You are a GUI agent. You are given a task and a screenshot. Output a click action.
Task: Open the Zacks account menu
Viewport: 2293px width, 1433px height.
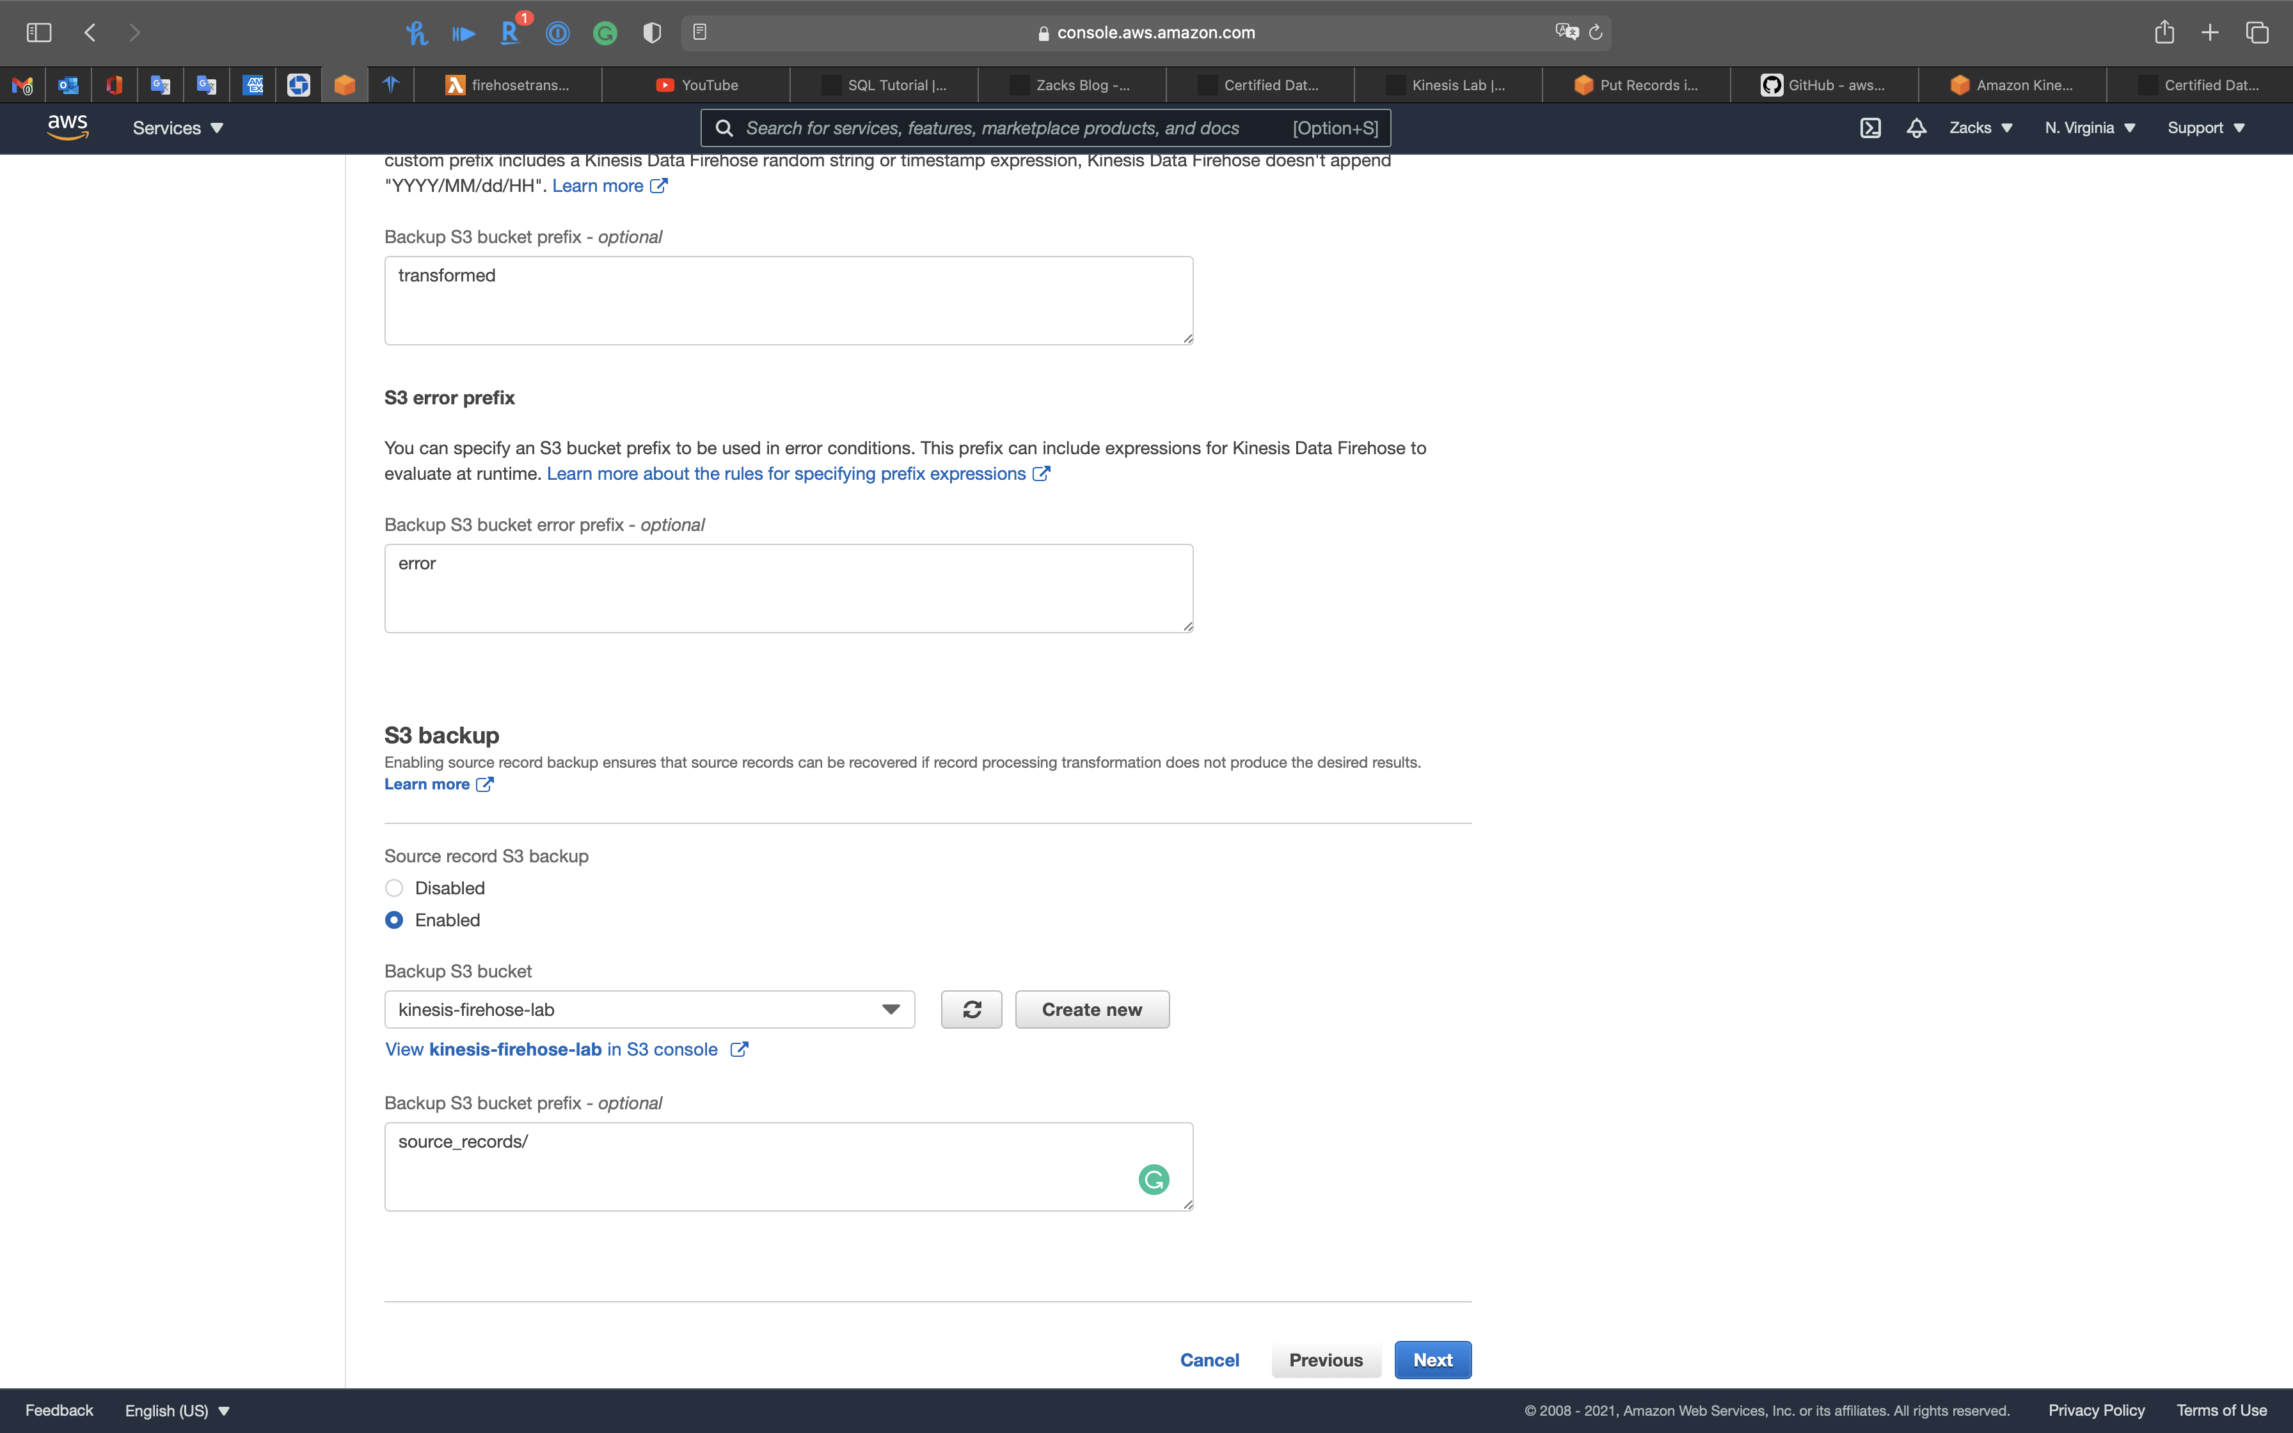pos(1980,128)
